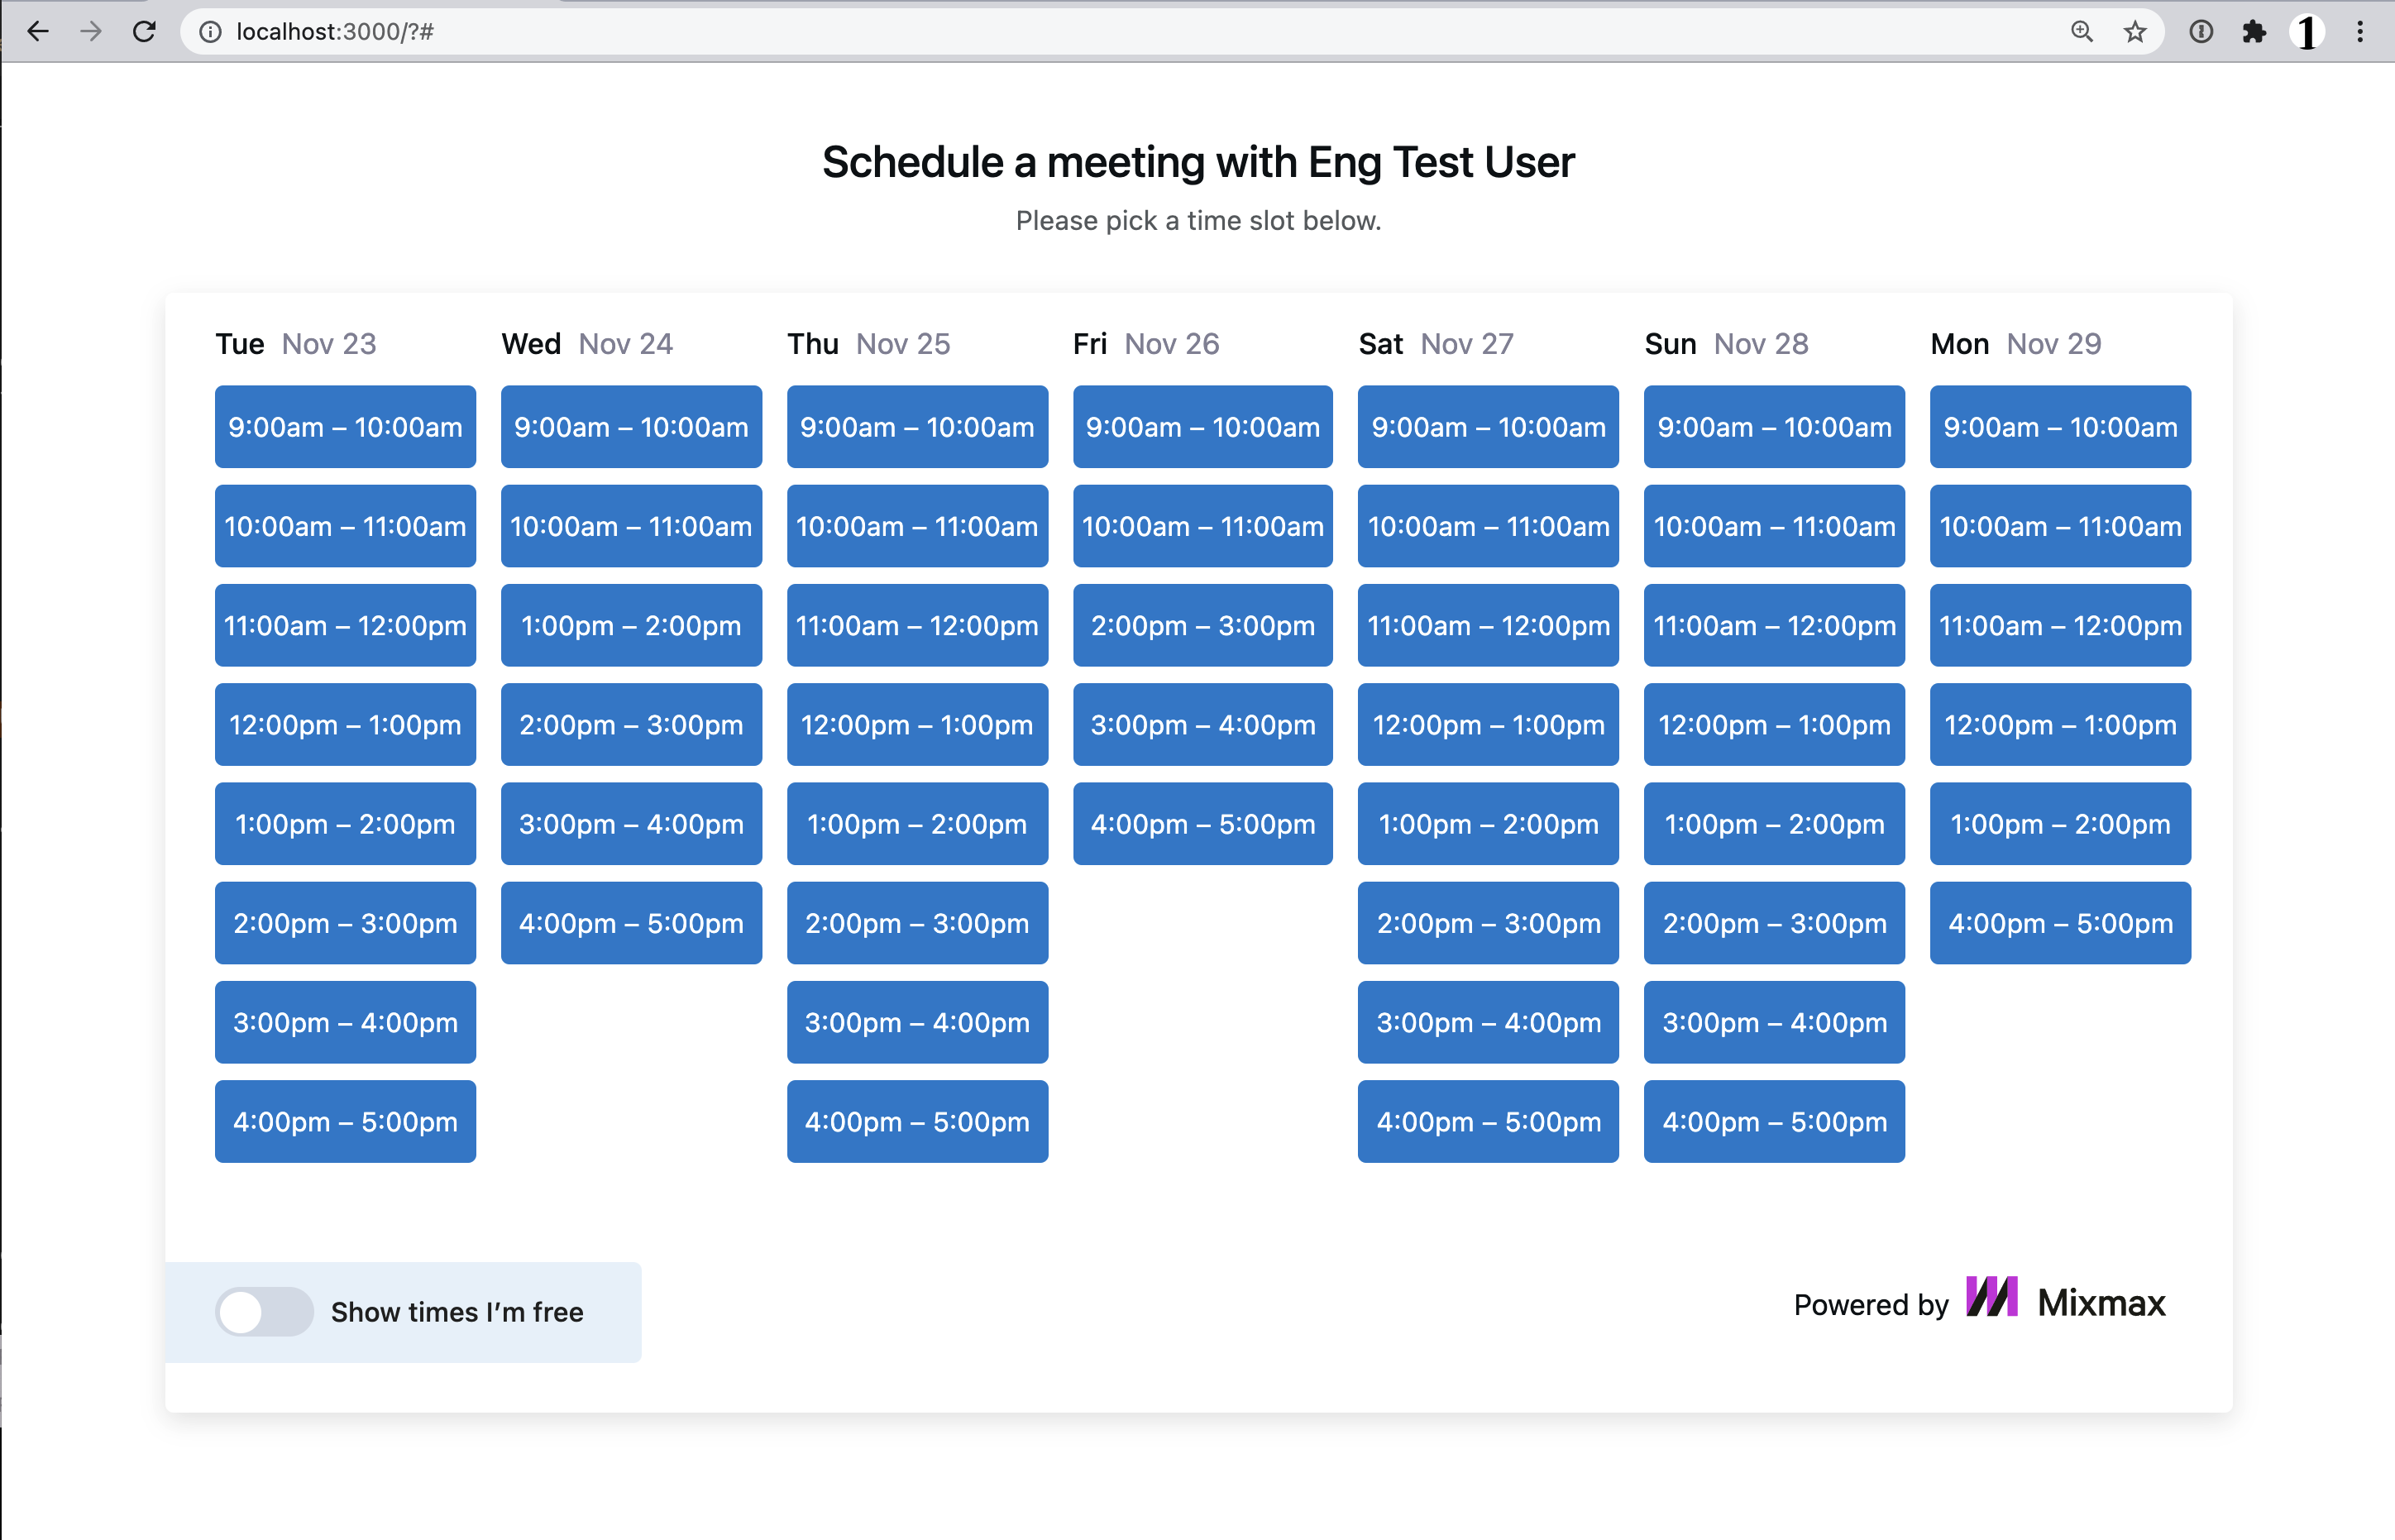The width and height of the screenshot is (2395, 1540).
Task: Choose Fri Nov 26 4:00pm – 5:00pm slot
Action: (x=1202, y=824)
